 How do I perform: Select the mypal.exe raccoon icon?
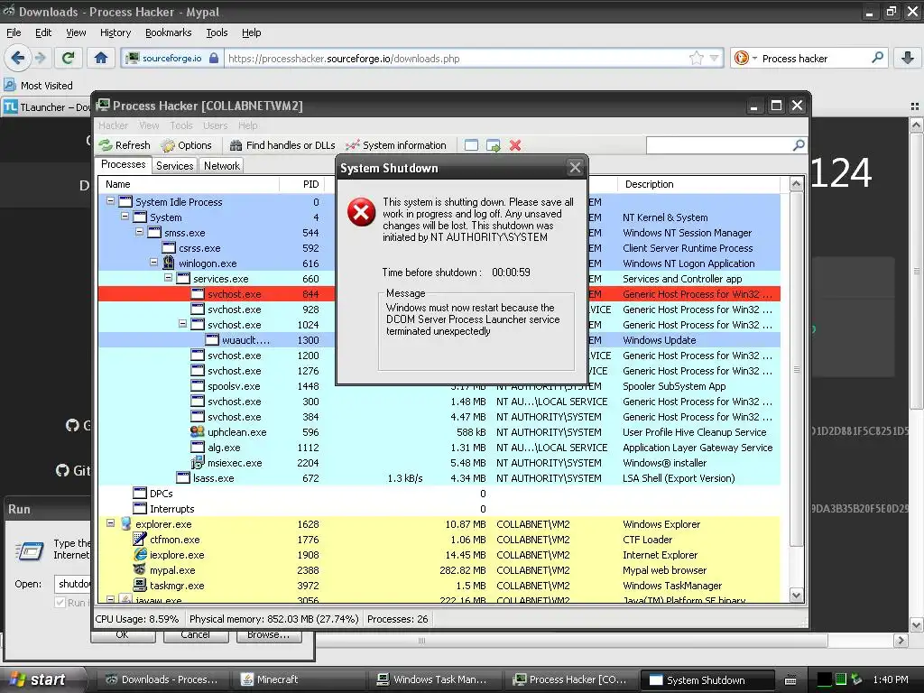(x=140, y=570)
